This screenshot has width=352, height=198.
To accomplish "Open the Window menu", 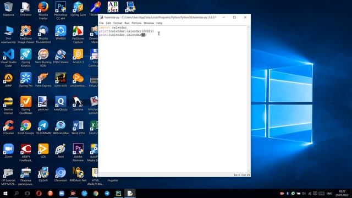I will 148,23.
